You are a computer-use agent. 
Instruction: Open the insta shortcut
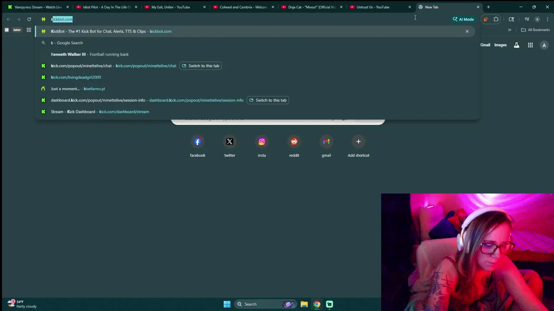[262, 147]
